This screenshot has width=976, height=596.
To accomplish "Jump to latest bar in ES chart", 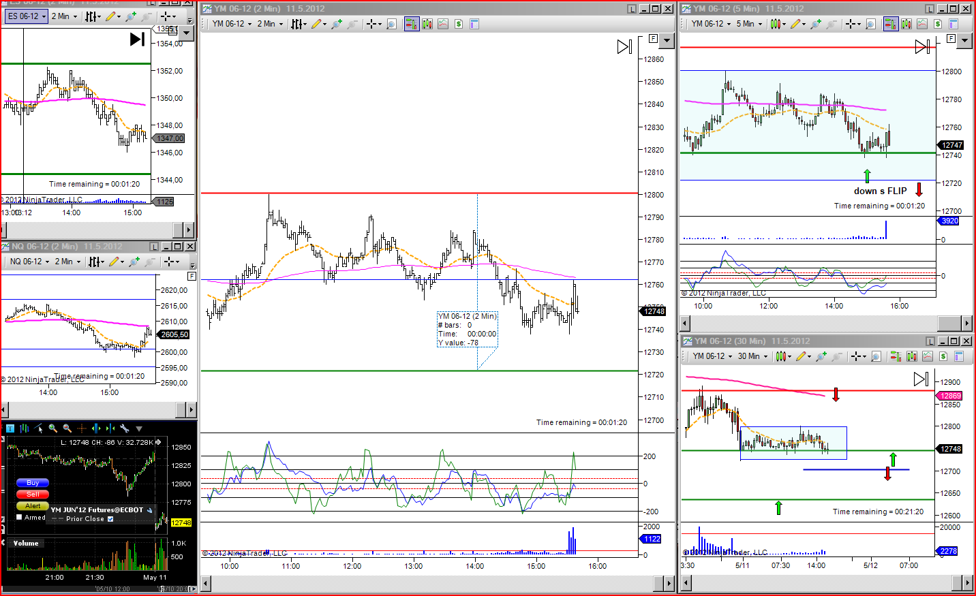I will (137, 39).
